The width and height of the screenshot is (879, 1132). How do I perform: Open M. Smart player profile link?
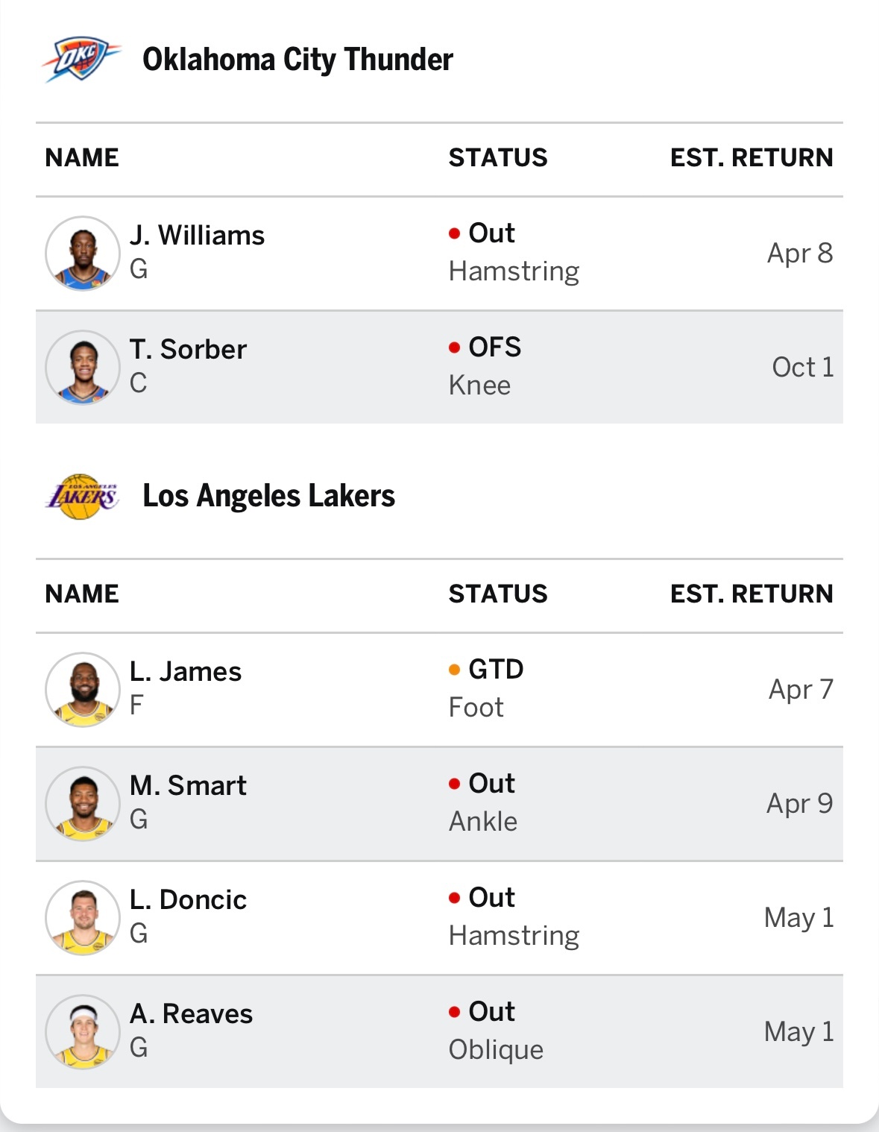(x=188, y=786)
